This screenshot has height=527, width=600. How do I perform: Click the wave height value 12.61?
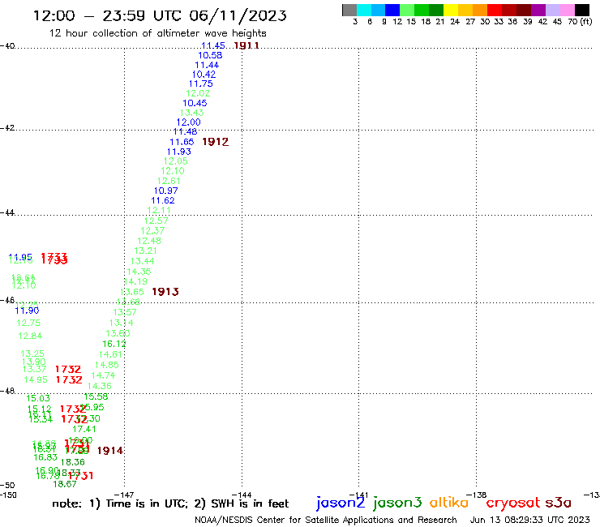click(169, 181)
